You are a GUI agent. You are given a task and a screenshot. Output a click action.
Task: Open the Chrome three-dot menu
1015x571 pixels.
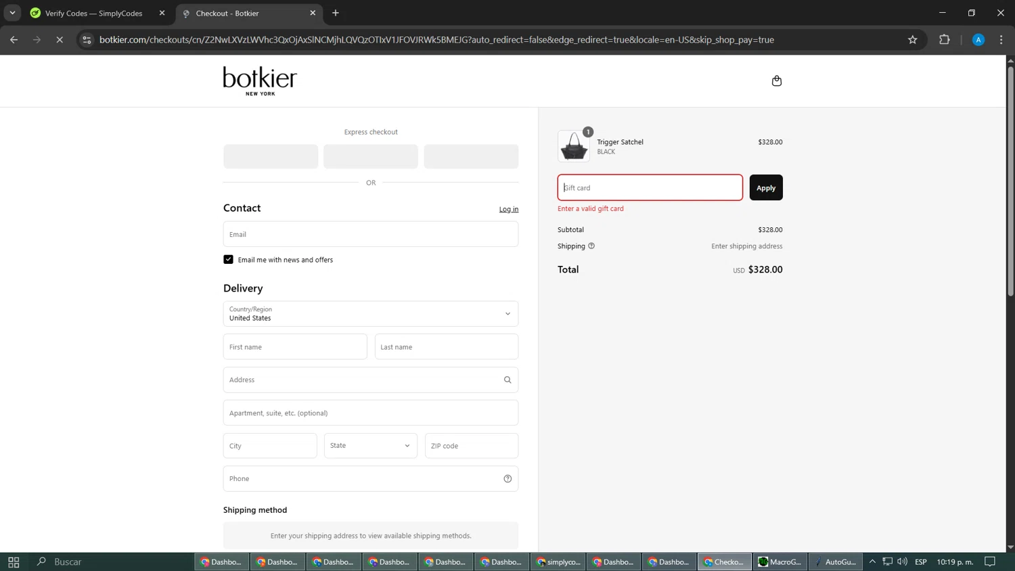(x=1001, y=40)
